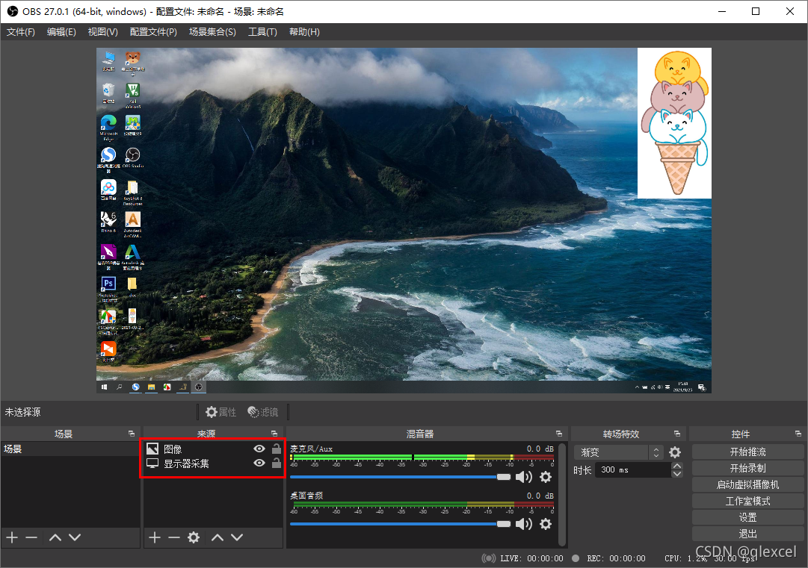Click 开始推流 button
The width and height of the screenshot is (808, 568).
747,452
